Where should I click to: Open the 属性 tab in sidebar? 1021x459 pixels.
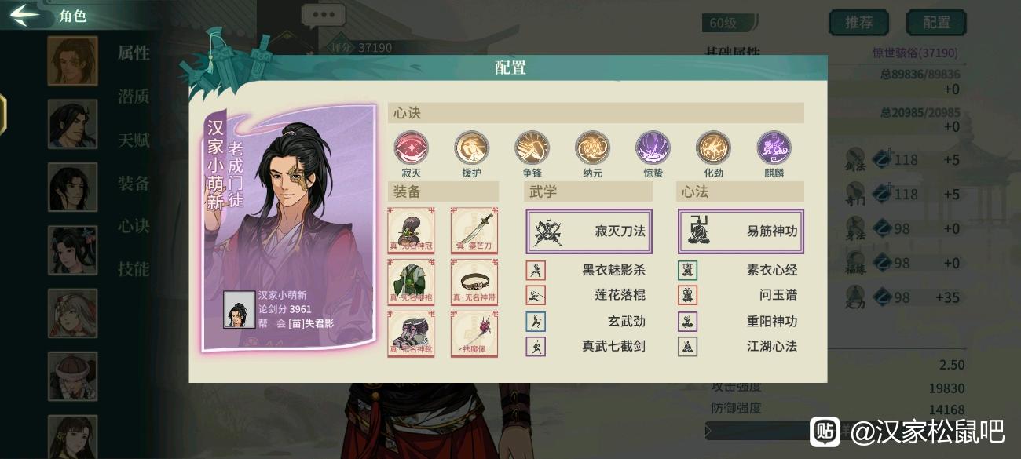[x=134, y=53]
